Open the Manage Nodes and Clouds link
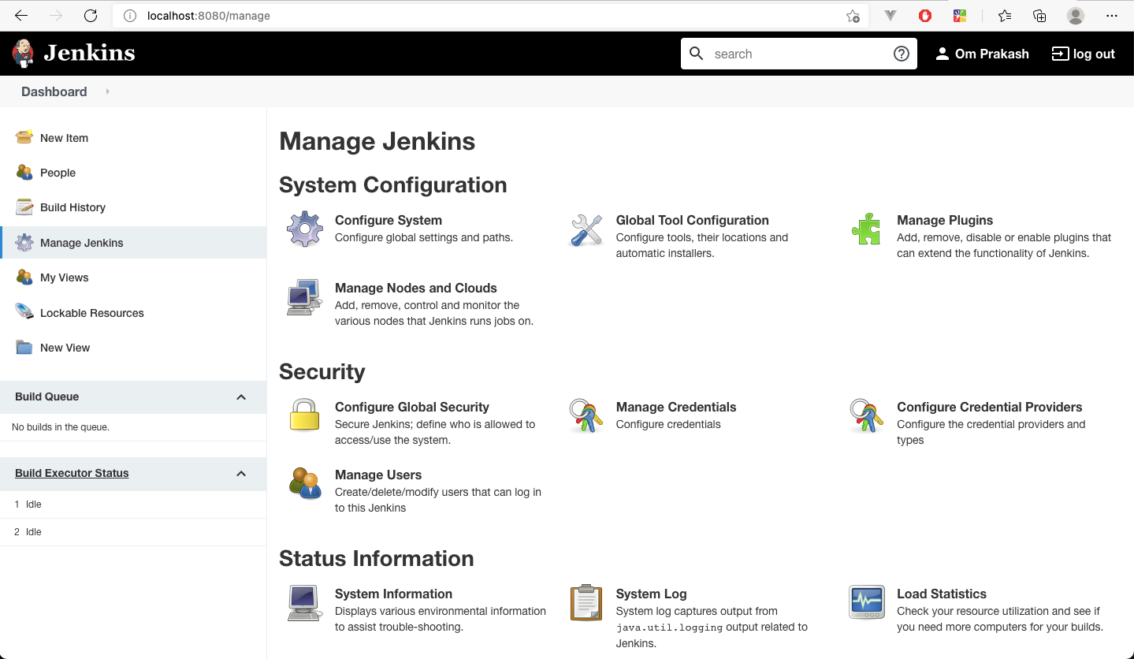1134x659 pixels. pos(416,288)
